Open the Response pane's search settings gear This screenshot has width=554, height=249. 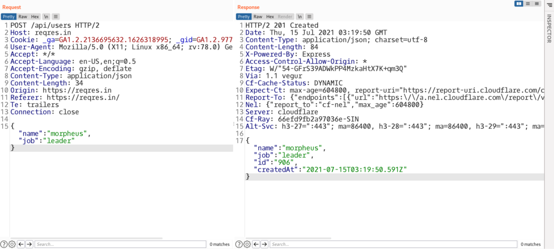[247, 244]
